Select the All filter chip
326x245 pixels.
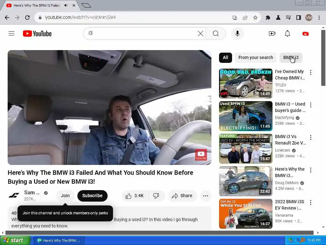225,57
